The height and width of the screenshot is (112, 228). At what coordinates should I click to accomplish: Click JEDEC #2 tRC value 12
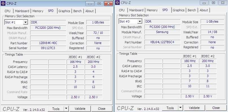(x=93, y=87)
